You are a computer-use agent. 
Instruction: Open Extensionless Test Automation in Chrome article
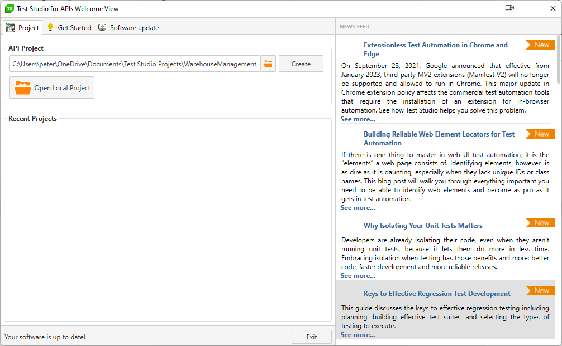coord(436,50)
